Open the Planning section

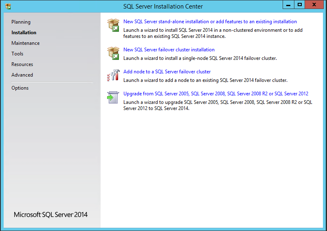pos(21,22)
